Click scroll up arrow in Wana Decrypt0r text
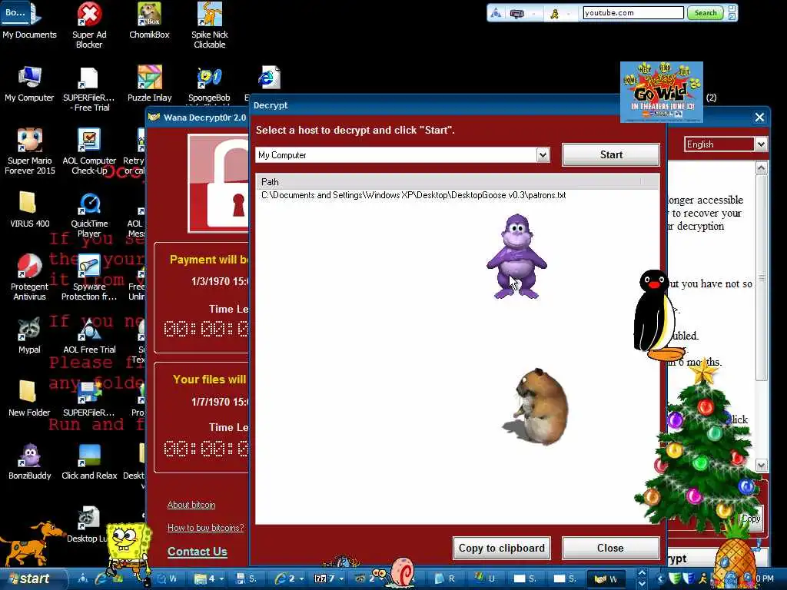Screen dimensions: 787x590 click(762, 167)
